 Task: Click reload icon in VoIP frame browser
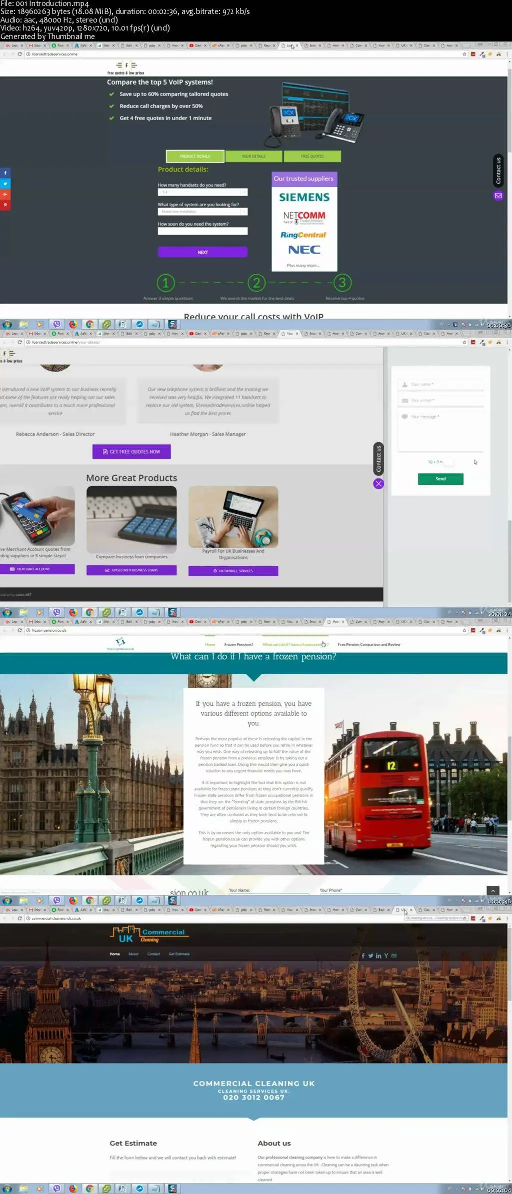click(x=19, y=54)
